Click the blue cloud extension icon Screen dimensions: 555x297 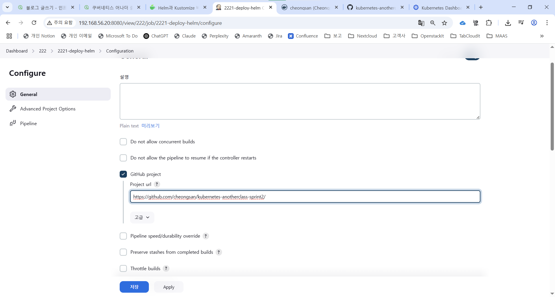pyautogui.click(x=462, y=23)
